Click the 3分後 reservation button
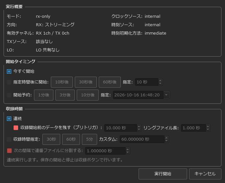Screen dimensions: 225x183 click(x=65, y=95)
